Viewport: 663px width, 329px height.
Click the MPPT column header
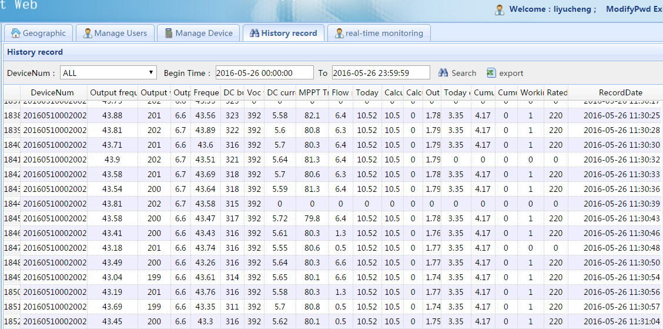(312, 92)
